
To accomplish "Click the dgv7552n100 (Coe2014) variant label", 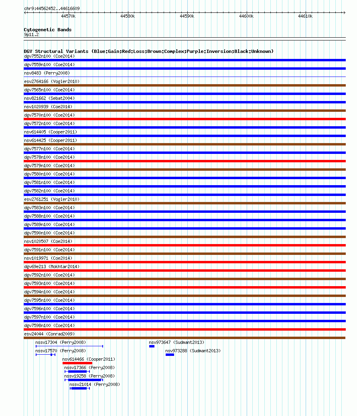I will 49,56.
